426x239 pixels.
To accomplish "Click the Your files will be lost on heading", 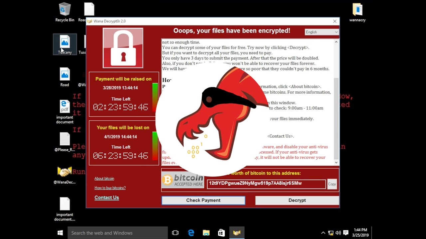I will pos(123,127).
